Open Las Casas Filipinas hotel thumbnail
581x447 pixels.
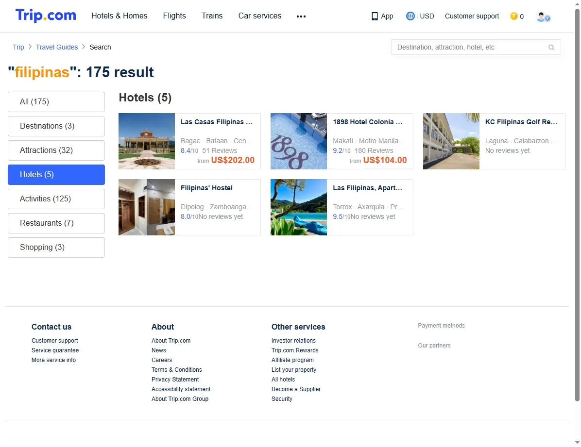click(147, 141)
